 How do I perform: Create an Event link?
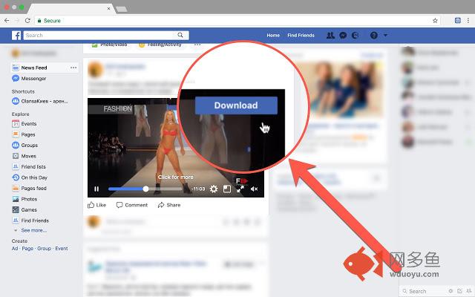pos(62,249)
